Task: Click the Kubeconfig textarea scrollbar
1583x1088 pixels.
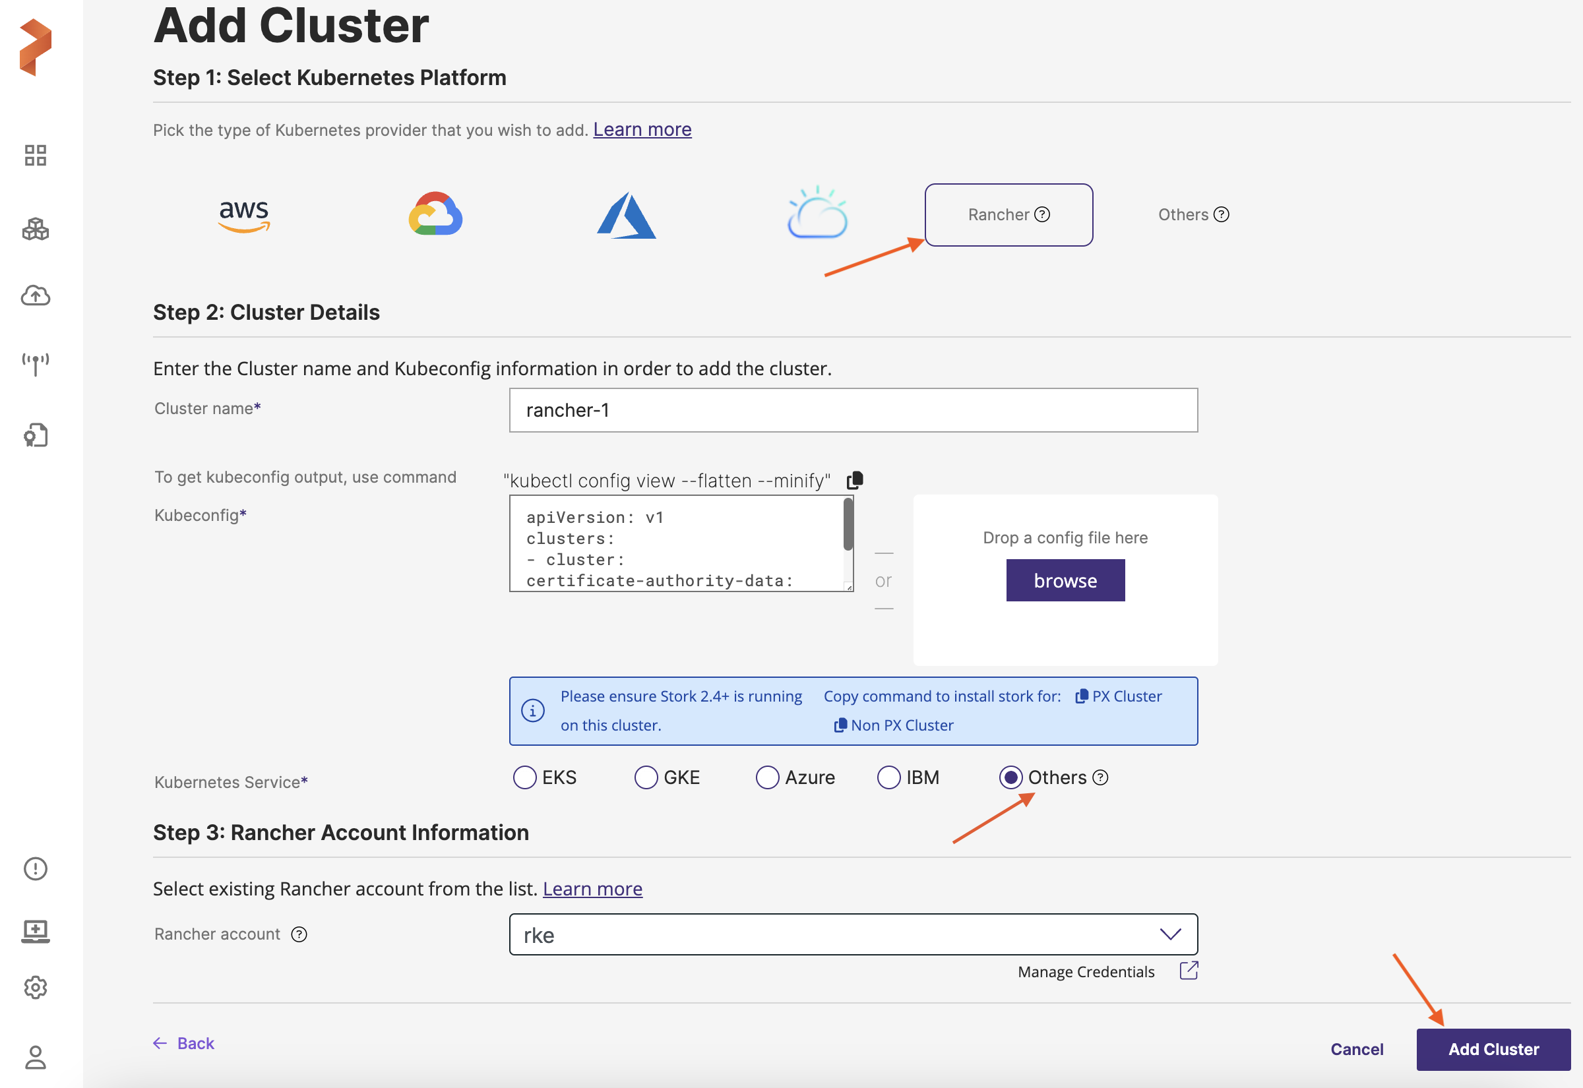Action: click(x=848, y=525)
